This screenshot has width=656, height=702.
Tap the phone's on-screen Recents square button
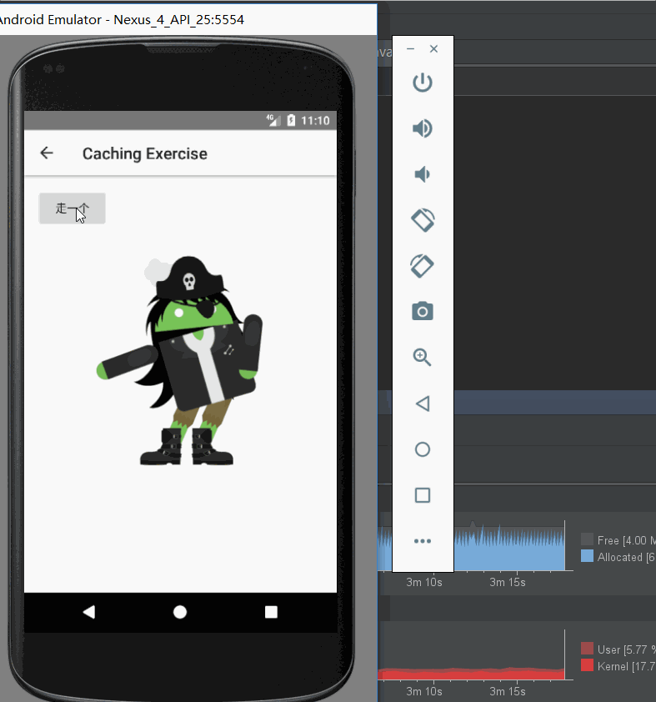pos(271,612)
